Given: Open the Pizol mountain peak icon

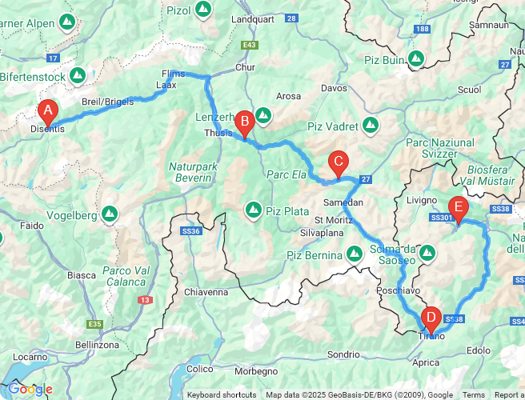Looking at the screenshot, I should coord(203,10).
